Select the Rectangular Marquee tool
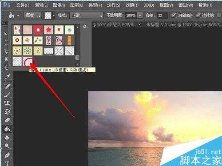 coord(6,42)
